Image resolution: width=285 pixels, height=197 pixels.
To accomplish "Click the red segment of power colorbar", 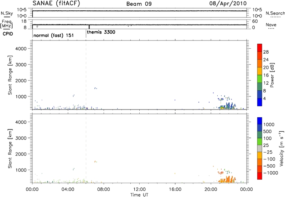I will (x=260, y=48).
